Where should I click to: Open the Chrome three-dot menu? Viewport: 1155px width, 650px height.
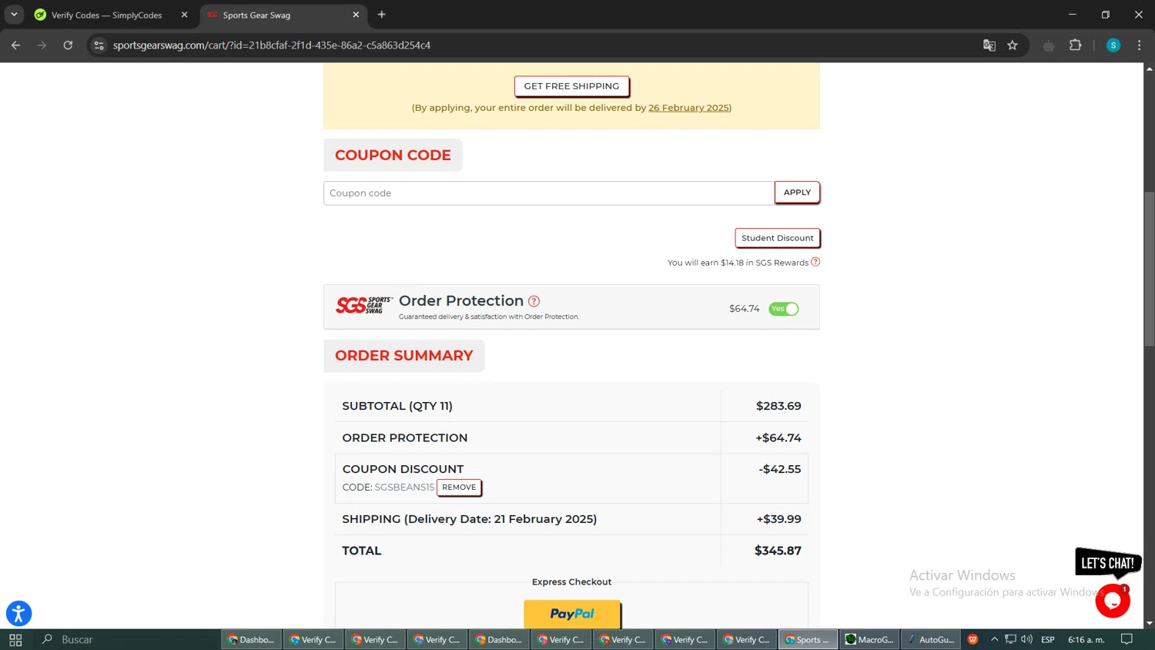1140,45
